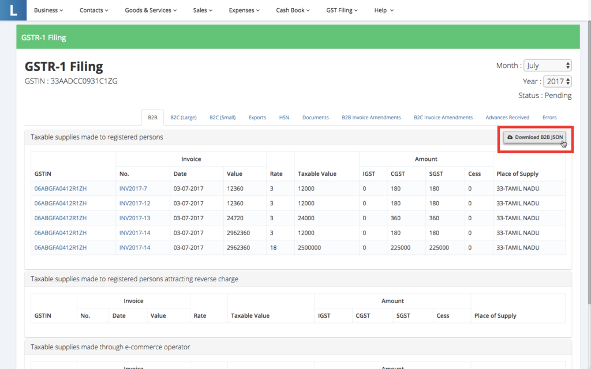This screenshot has width=591, height=369.
Task: Open invoice link INV2017-7
Action: (133, 189)
